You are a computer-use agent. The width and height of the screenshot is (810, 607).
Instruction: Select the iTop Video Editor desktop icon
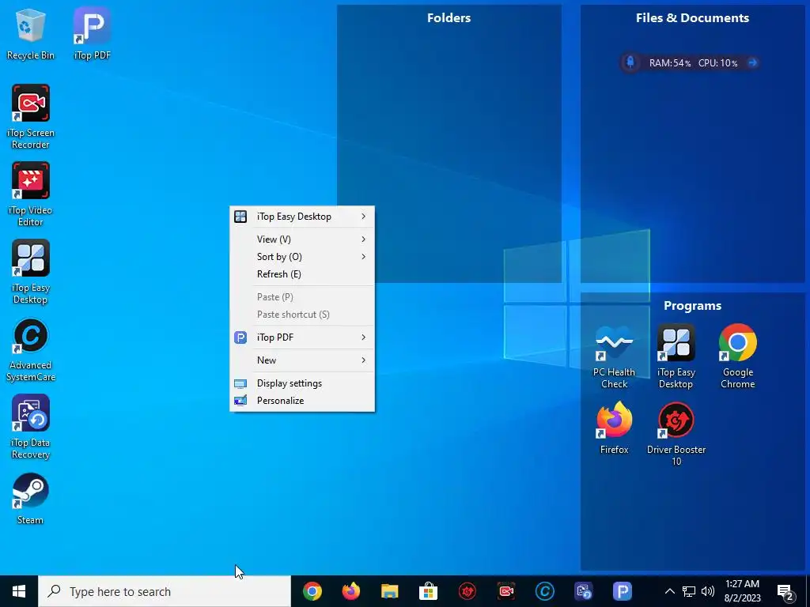point(31,194)
